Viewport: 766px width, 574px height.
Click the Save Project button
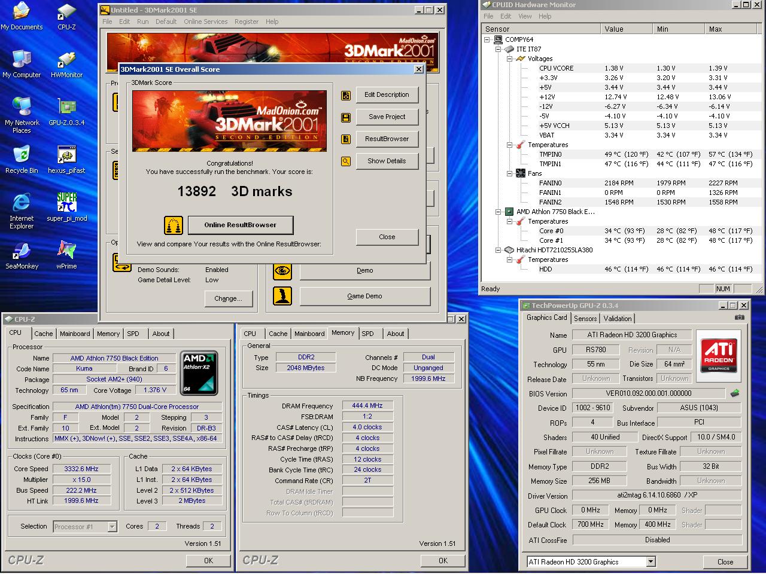(x=387, y=117)
